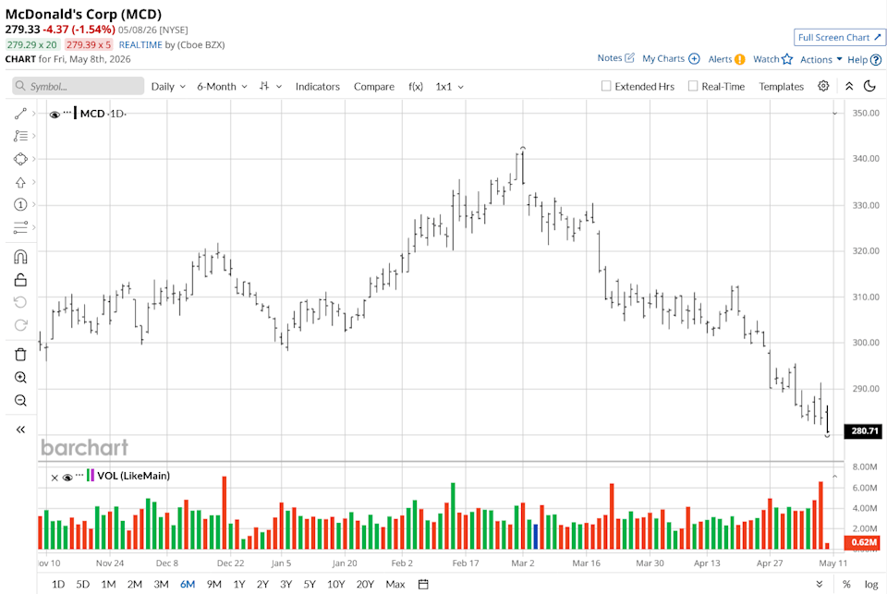Toggle the magnet snap mode
Viewport: 887px width, 594px height.
tap(20, 258)
